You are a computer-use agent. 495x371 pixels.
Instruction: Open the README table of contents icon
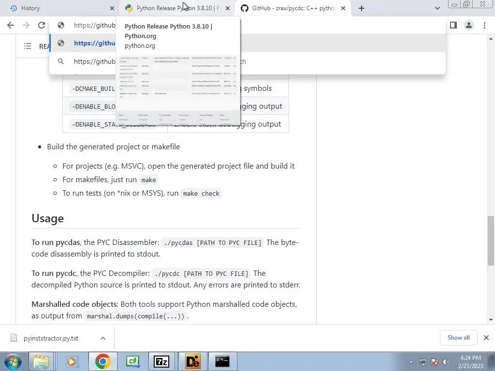(28, 46)
